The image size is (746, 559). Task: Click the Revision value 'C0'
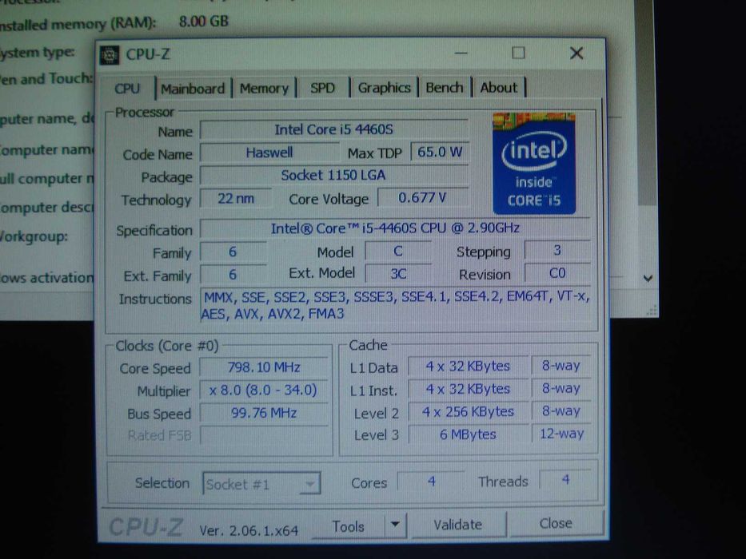(557, 273)
